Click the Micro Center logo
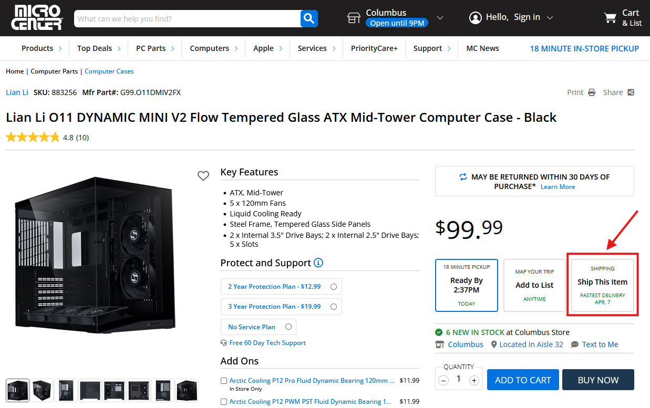The width and height of the screenshot is (650, 408). tap(37, 18)
